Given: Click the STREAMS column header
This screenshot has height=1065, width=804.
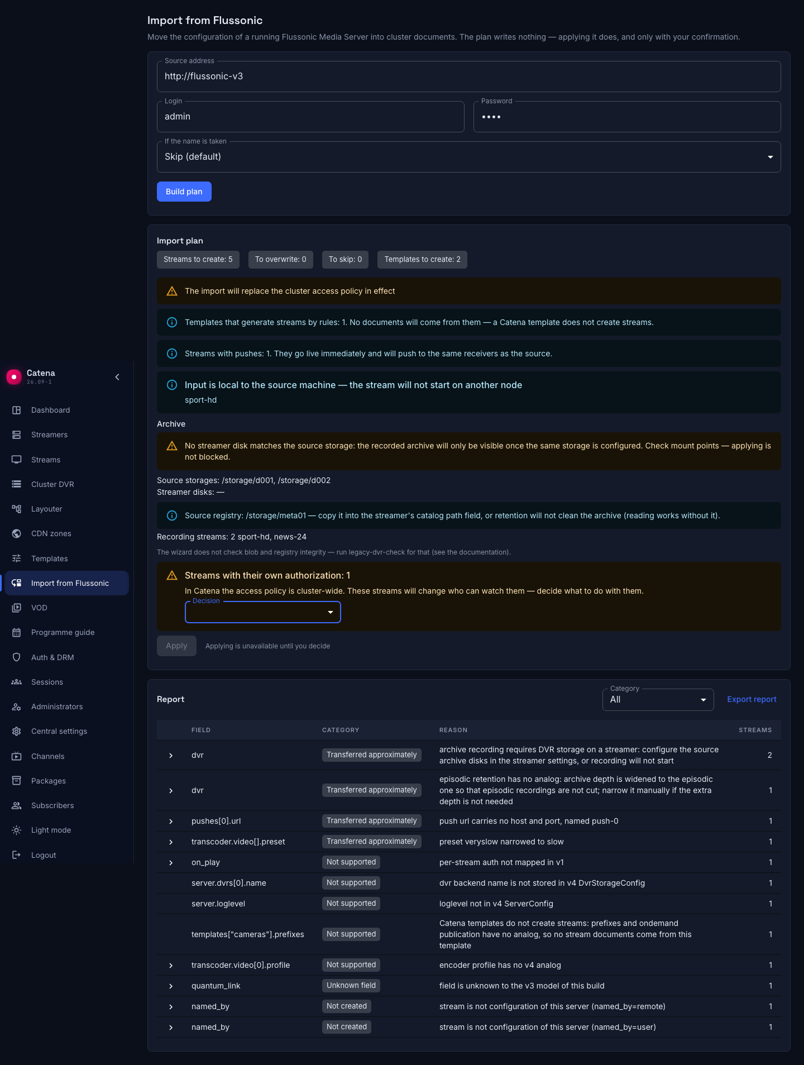Looking at the screenshot, I should tap(755, 730).
